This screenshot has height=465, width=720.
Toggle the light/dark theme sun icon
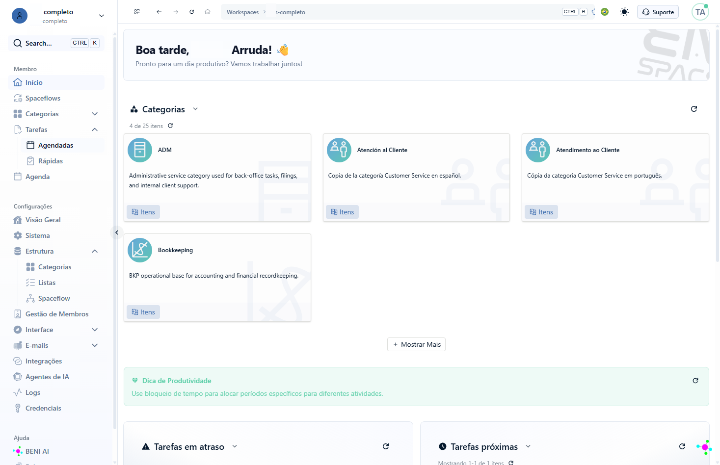[624, 12]
